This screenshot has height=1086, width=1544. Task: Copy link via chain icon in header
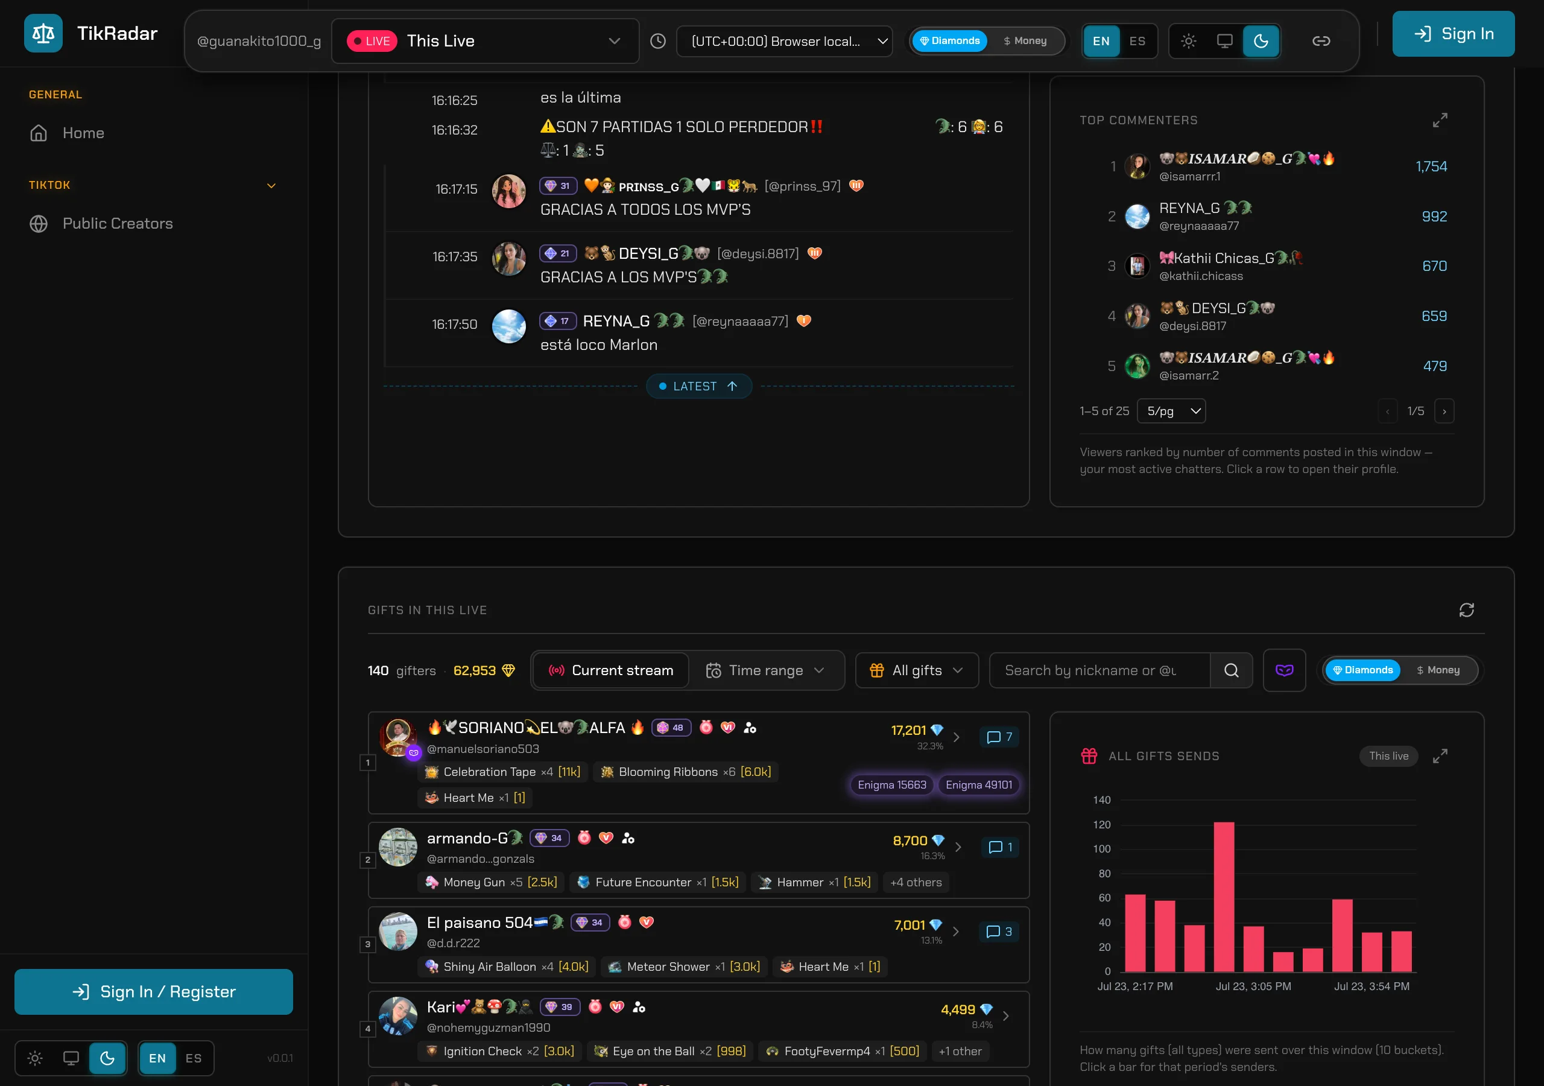click(x=1321, y=41)
